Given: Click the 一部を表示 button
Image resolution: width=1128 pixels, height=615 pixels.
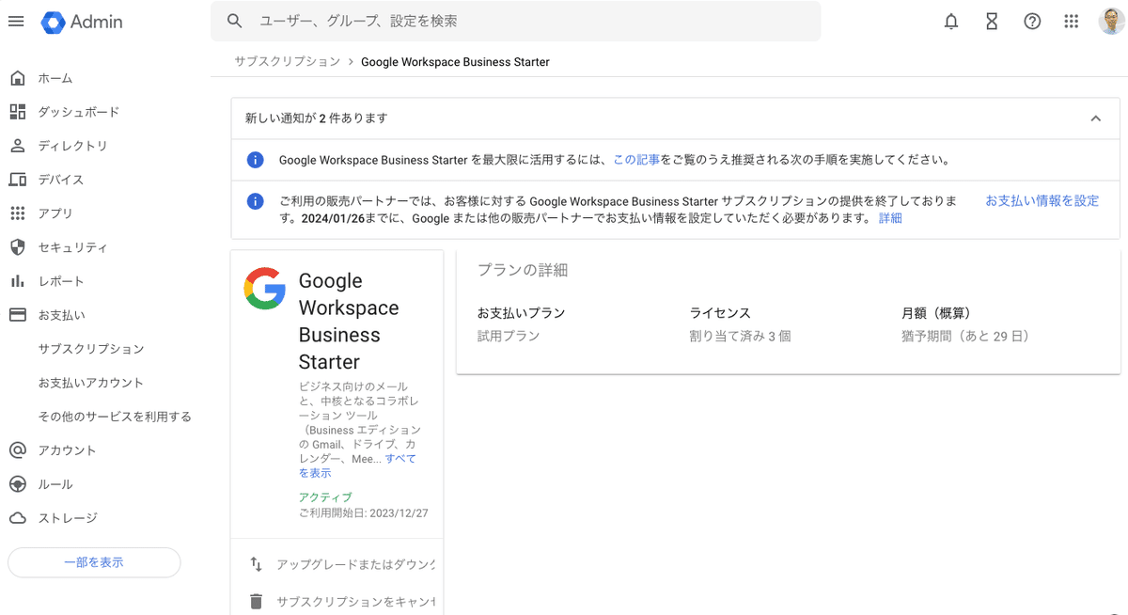Looking at the screenshot, I should tap(94, 562).
